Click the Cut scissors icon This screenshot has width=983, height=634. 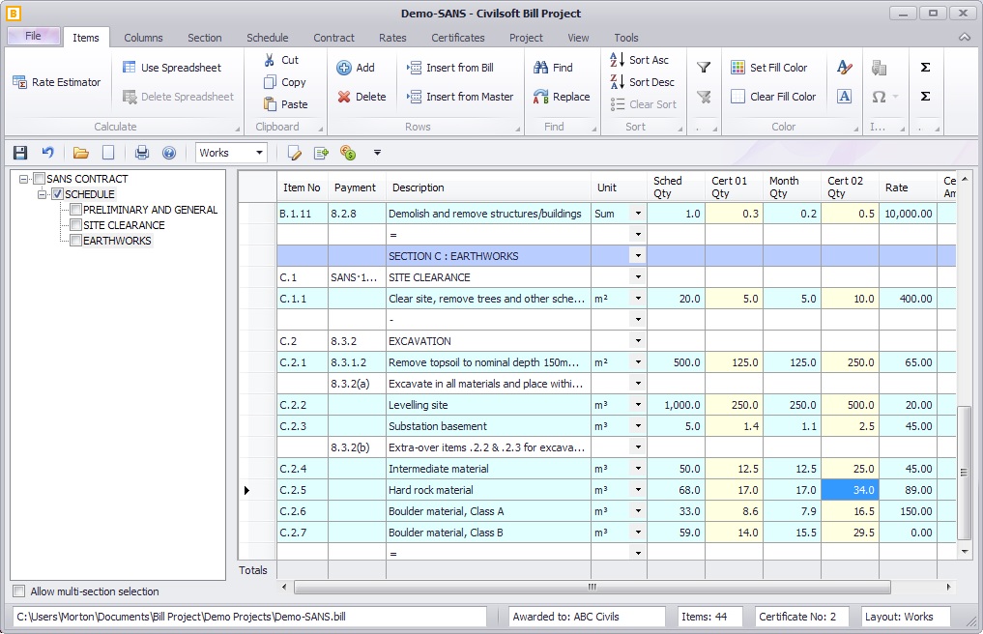point(270,60)
